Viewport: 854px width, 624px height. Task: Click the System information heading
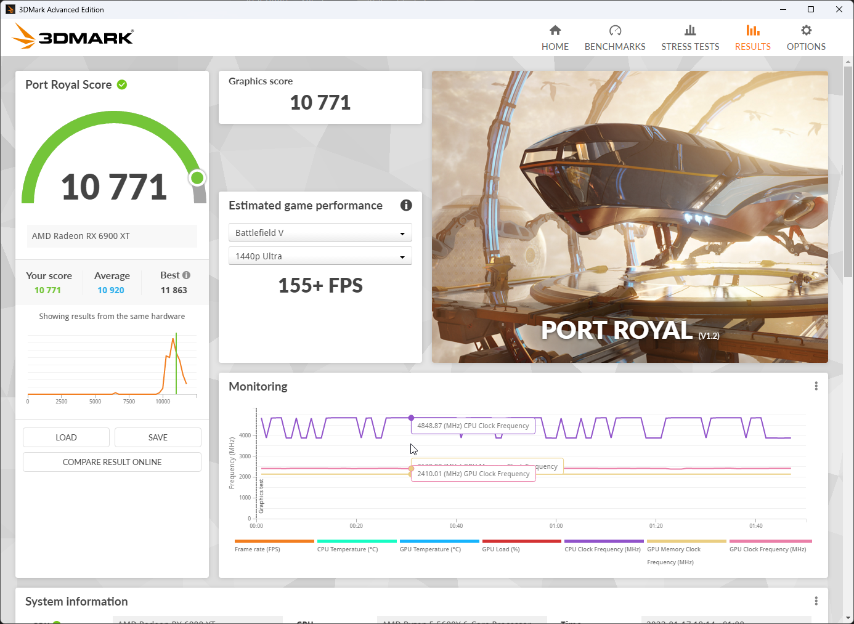[76, 601]
